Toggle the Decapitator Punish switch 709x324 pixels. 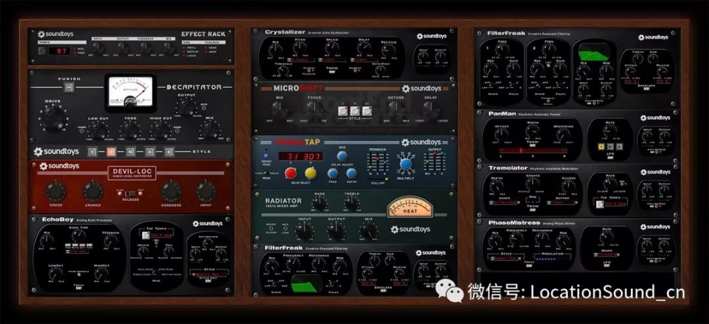[x=70, y=88]
